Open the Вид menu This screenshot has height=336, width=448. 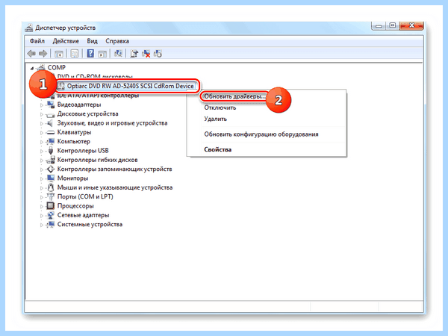click(x=93, y=41)
